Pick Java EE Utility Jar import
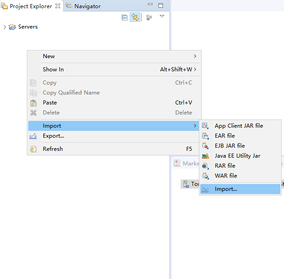 [x=237, y=156]
